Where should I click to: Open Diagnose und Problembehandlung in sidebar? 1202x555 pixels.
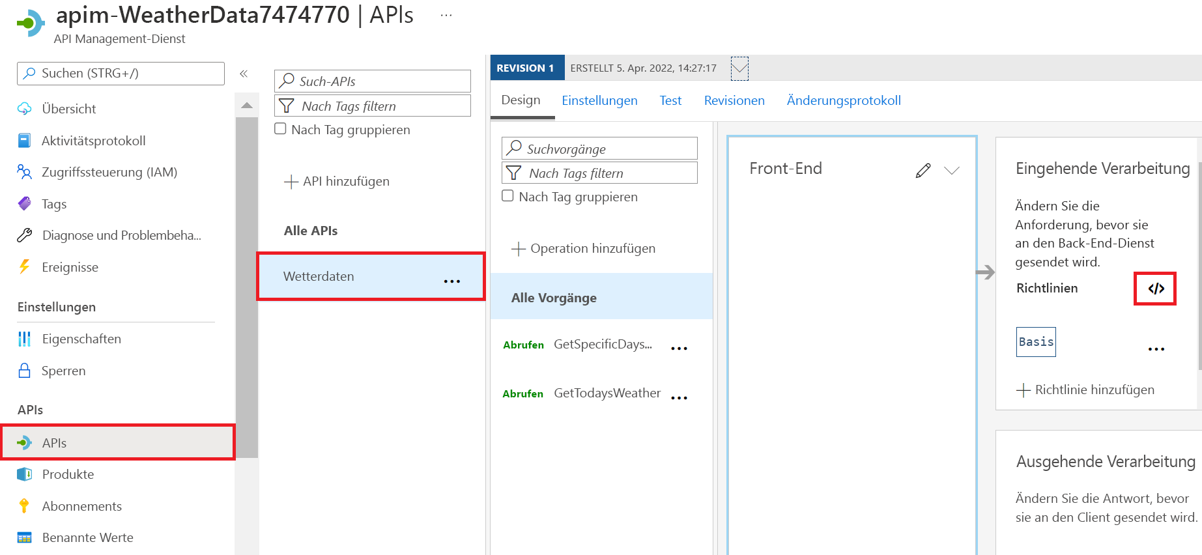click(x=122, y=235)
